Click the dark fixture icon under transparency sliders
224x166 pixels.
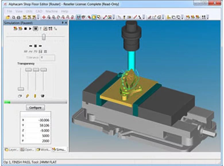click(x=43, y=96)
